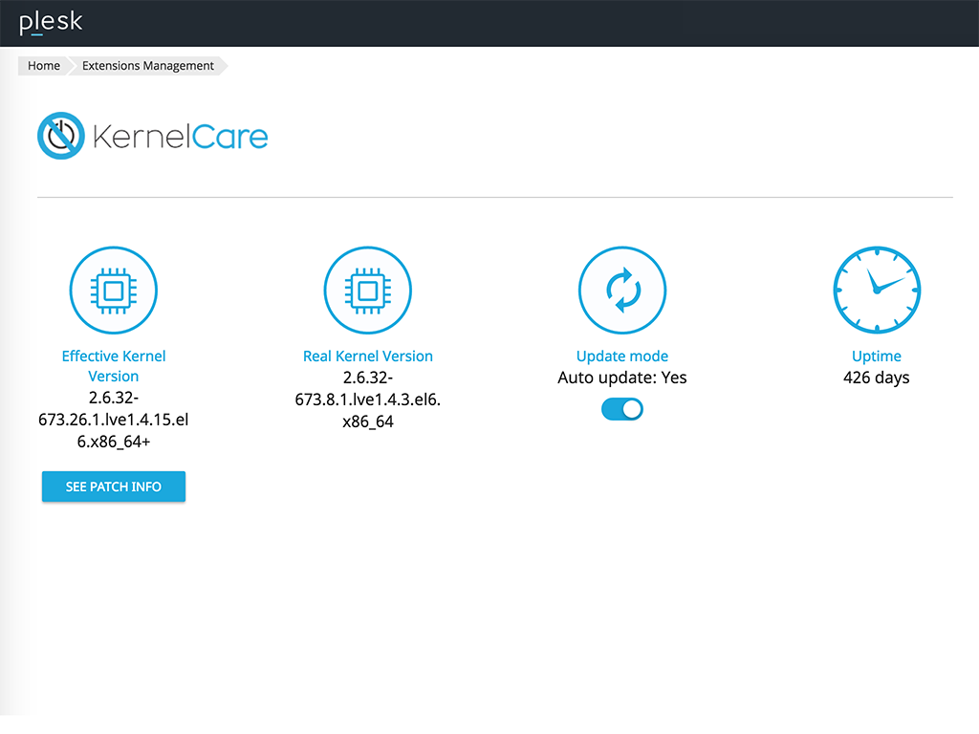Click the Uptime clock icon
This screenshot has height=734, width=979.
click(876, 290)
